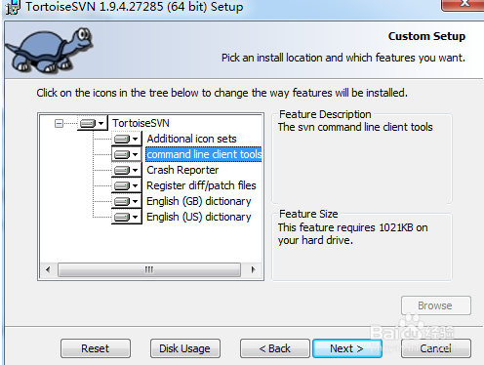
Task: Select Register diff/patch files feature
Action: click(201, 185)
